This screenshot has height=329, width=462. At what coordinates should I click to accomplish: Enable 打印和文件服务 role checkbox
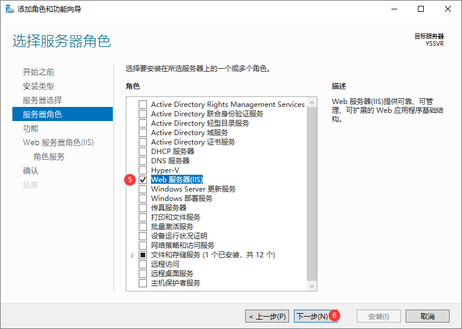143,217
